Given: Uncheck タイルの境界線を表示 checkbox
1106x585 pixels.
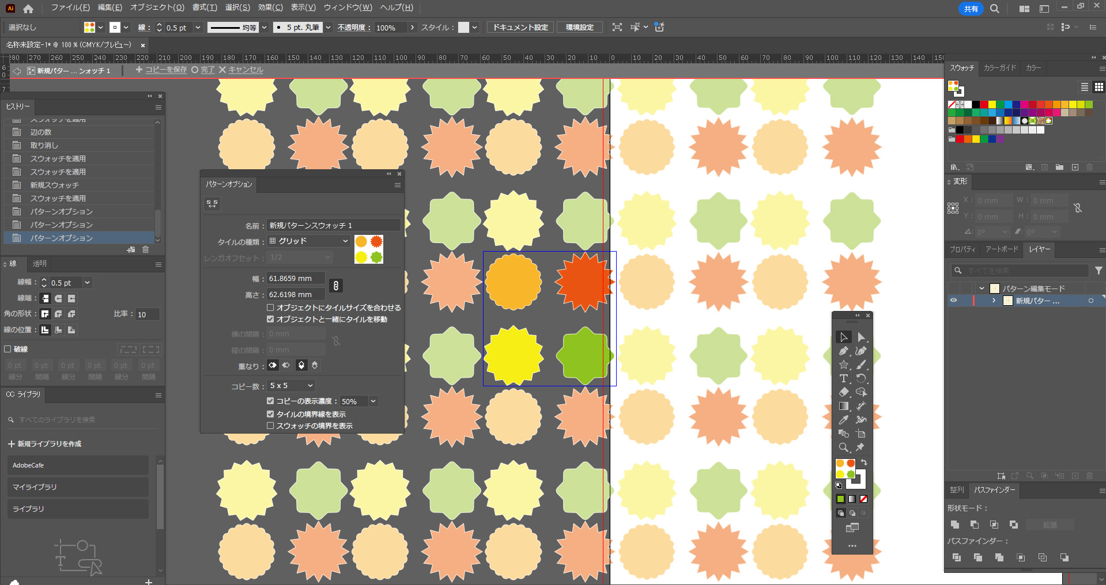Looking at the screenshot, I should (270, 414).
